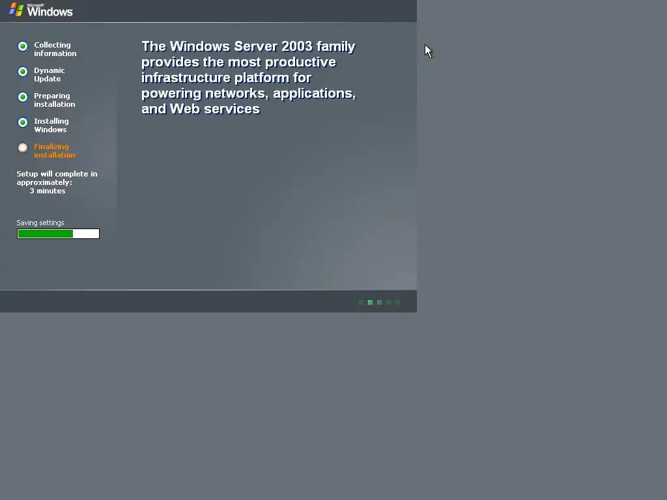Click the Preparing installation step bullet

pos(23,97)
